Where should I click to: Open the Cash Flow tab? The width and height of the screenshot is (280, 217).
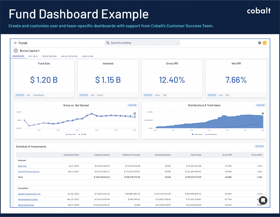point(87,56)
